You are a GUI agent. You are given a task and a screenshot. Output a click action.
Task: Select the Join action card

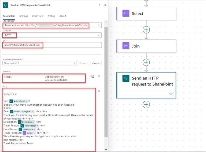tap(146, 46)
